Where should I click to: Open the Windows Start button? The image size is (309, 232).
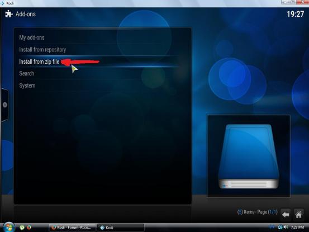click(9, 228)
